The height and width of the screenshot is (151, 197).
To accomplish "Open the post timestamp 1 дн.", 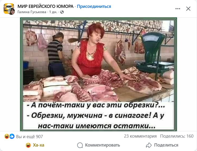I will pos(53,12).
